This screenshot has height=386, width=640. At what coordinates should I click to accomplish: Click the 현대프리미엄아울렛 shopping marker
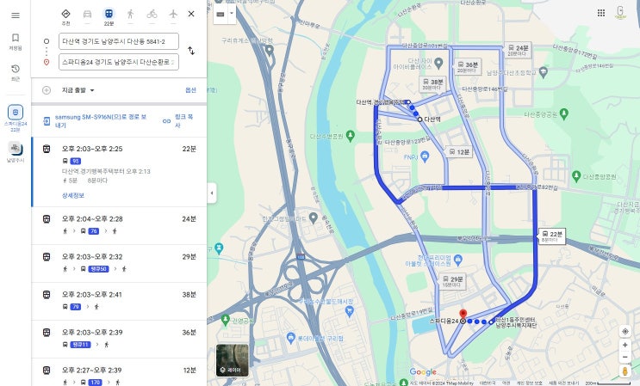(457, 259)
